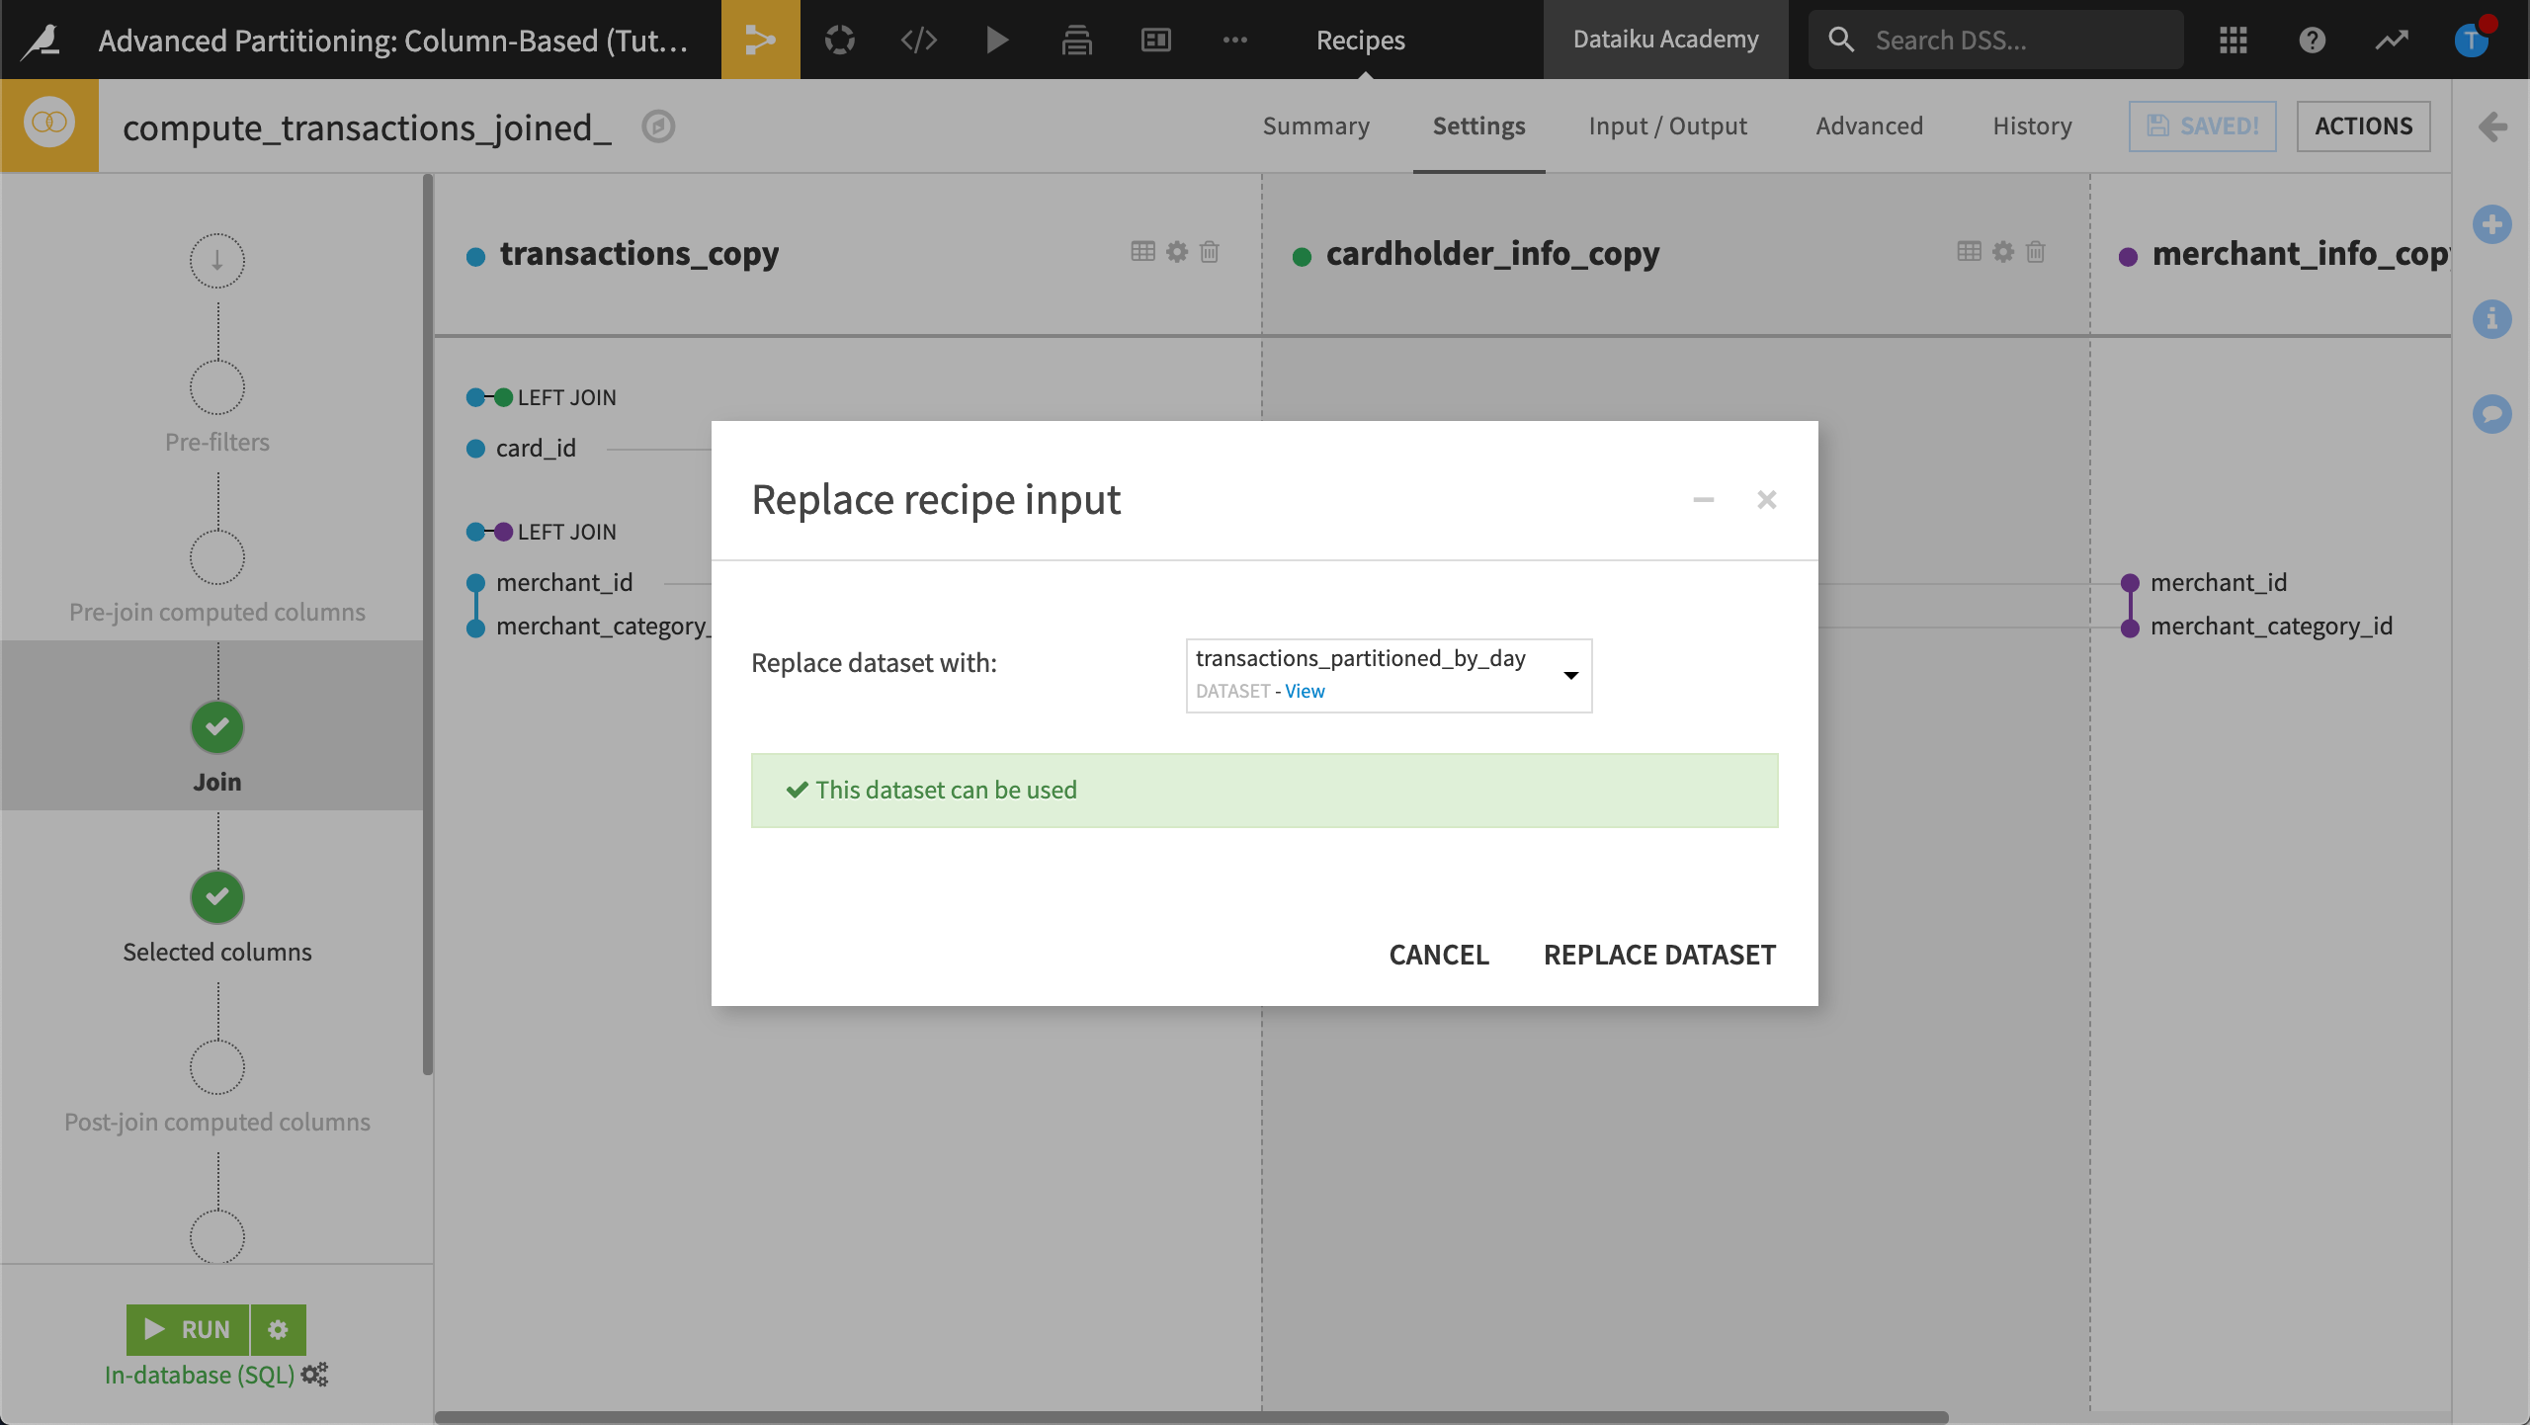
Task: Collapse the panel using the top-right arrow
Action: tap(2493, 126)
